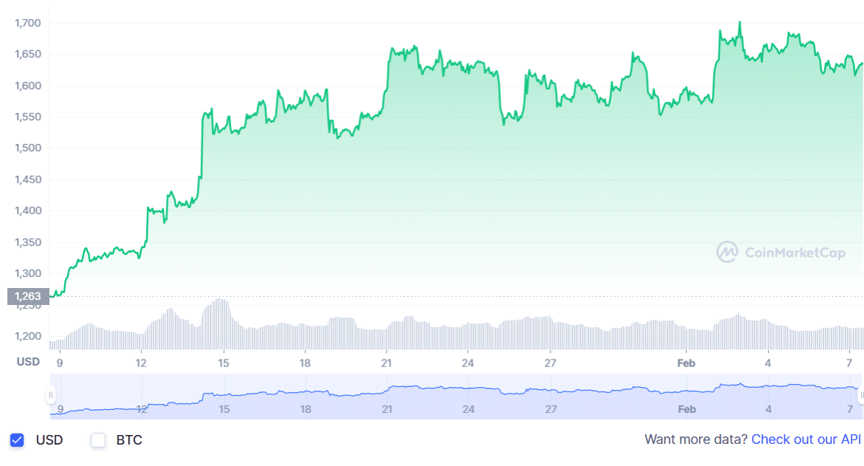Uncheck the USD checkbox
Image resolution: width=864 pixels, height=466 pixels.
coord(17,440)
